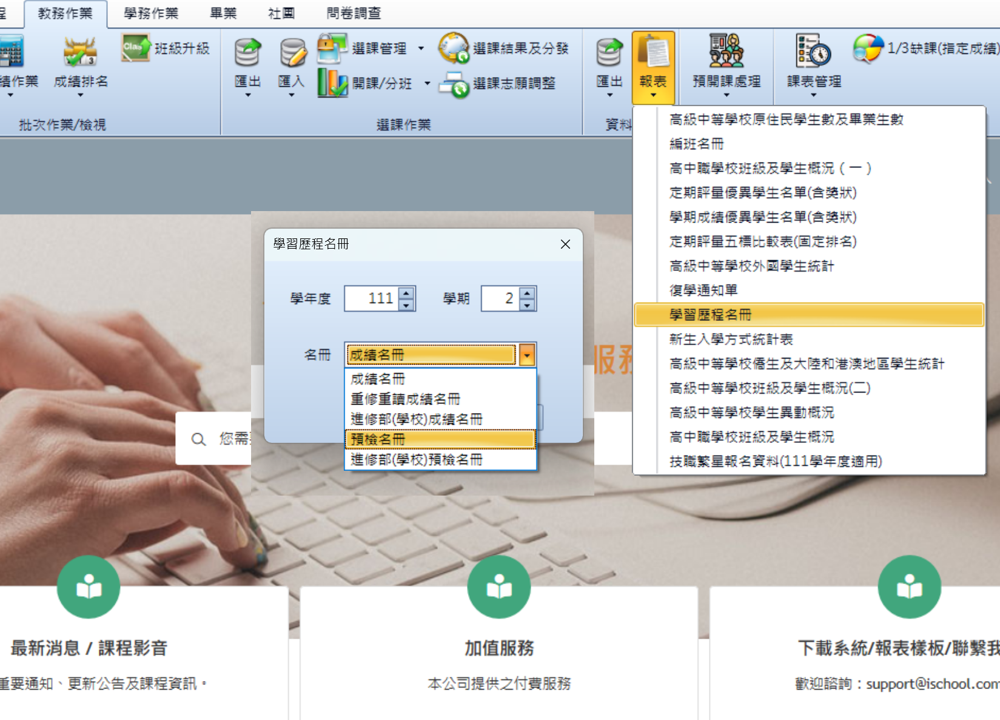
Task: Select 進修部(學校)成績名冊 option
Action: [x=440, y=419]
